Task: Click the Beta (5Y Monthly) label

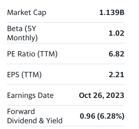Action: point(22,33)
